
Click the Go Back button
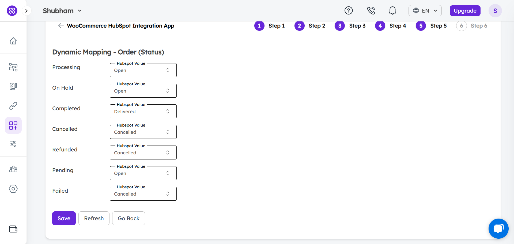(128, 218)
